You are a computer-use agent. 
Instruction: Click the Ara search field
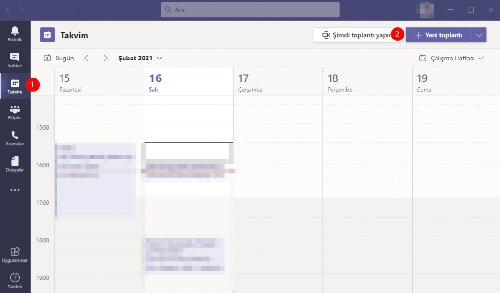(x=250, y=10)
